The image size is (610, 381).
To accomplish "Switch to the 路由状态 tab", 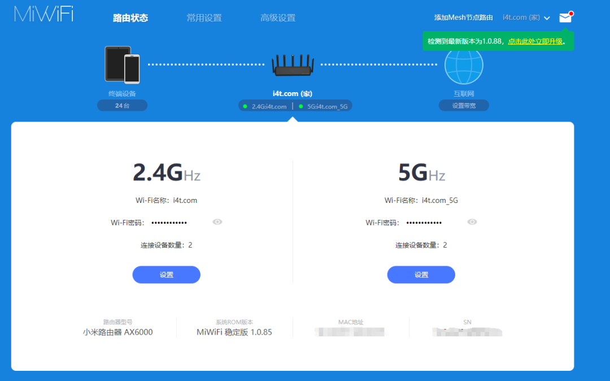I will tap(130, 18).
